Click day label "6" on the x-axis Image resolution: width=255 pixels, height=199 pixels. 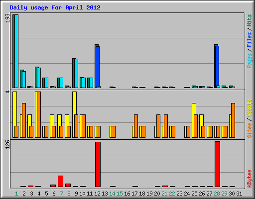(x=54, y=194)
